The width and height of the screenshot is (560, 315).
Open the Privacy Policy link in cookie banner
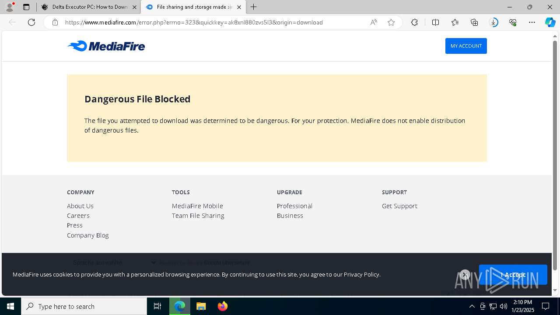click(361, 275)
